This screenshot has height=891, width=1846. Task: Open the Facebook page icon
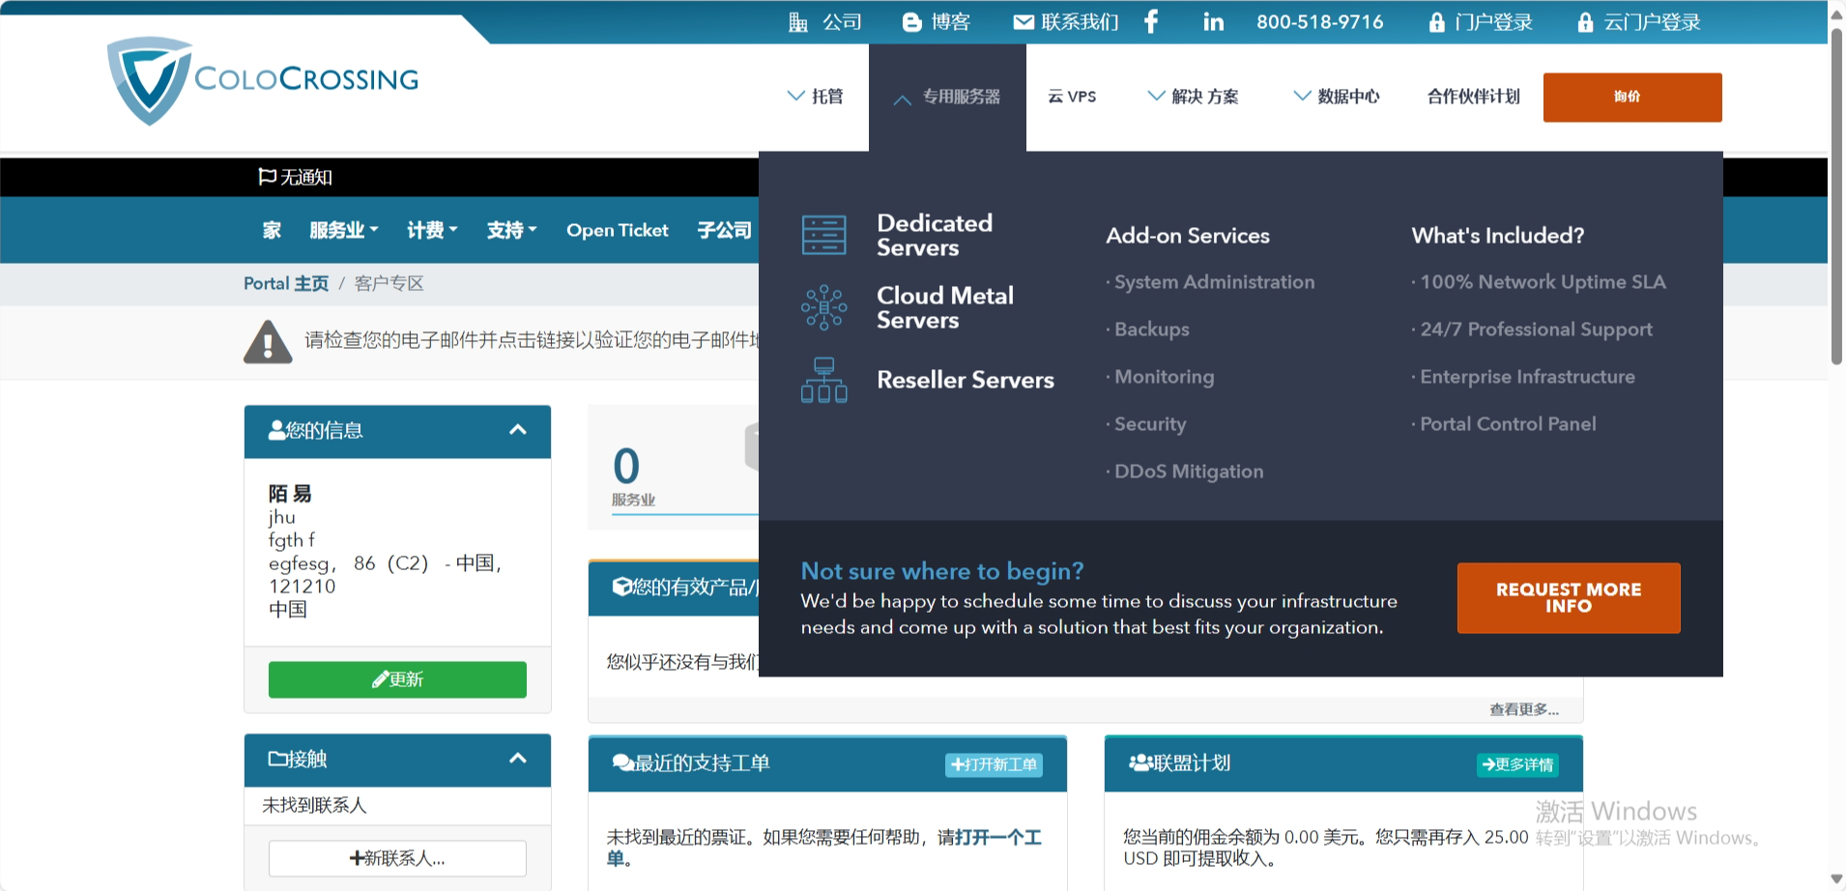(x=1151, y=21)
